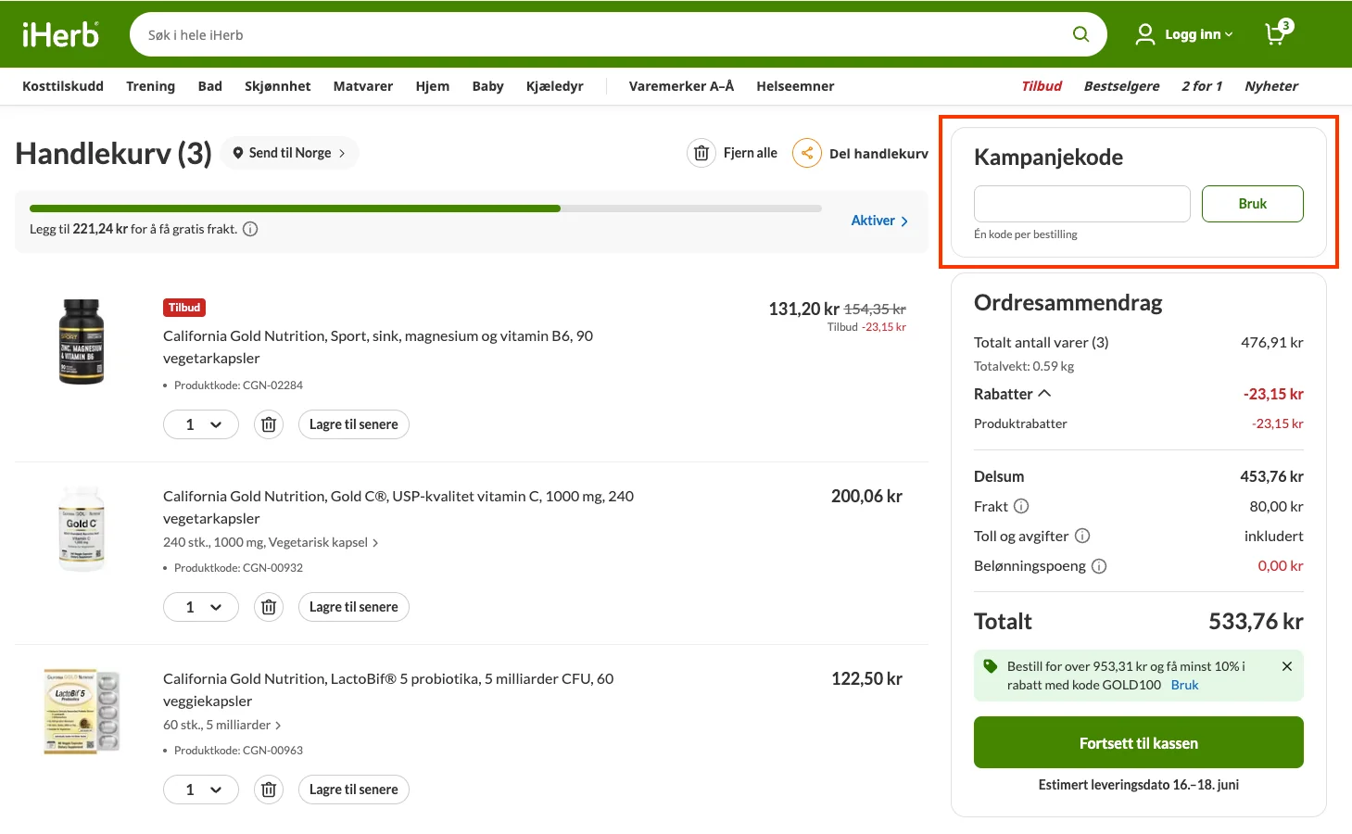This screenshot has height=834, width=1352.
Task: Click the Totalt 533,76 kr amount
Action: 1256,621
